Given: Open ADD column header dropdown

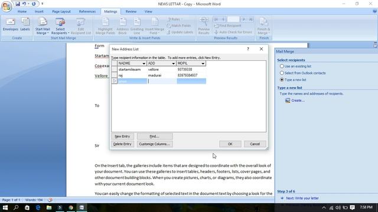Looking at the screenshot, I should click(x=173, y=64).
